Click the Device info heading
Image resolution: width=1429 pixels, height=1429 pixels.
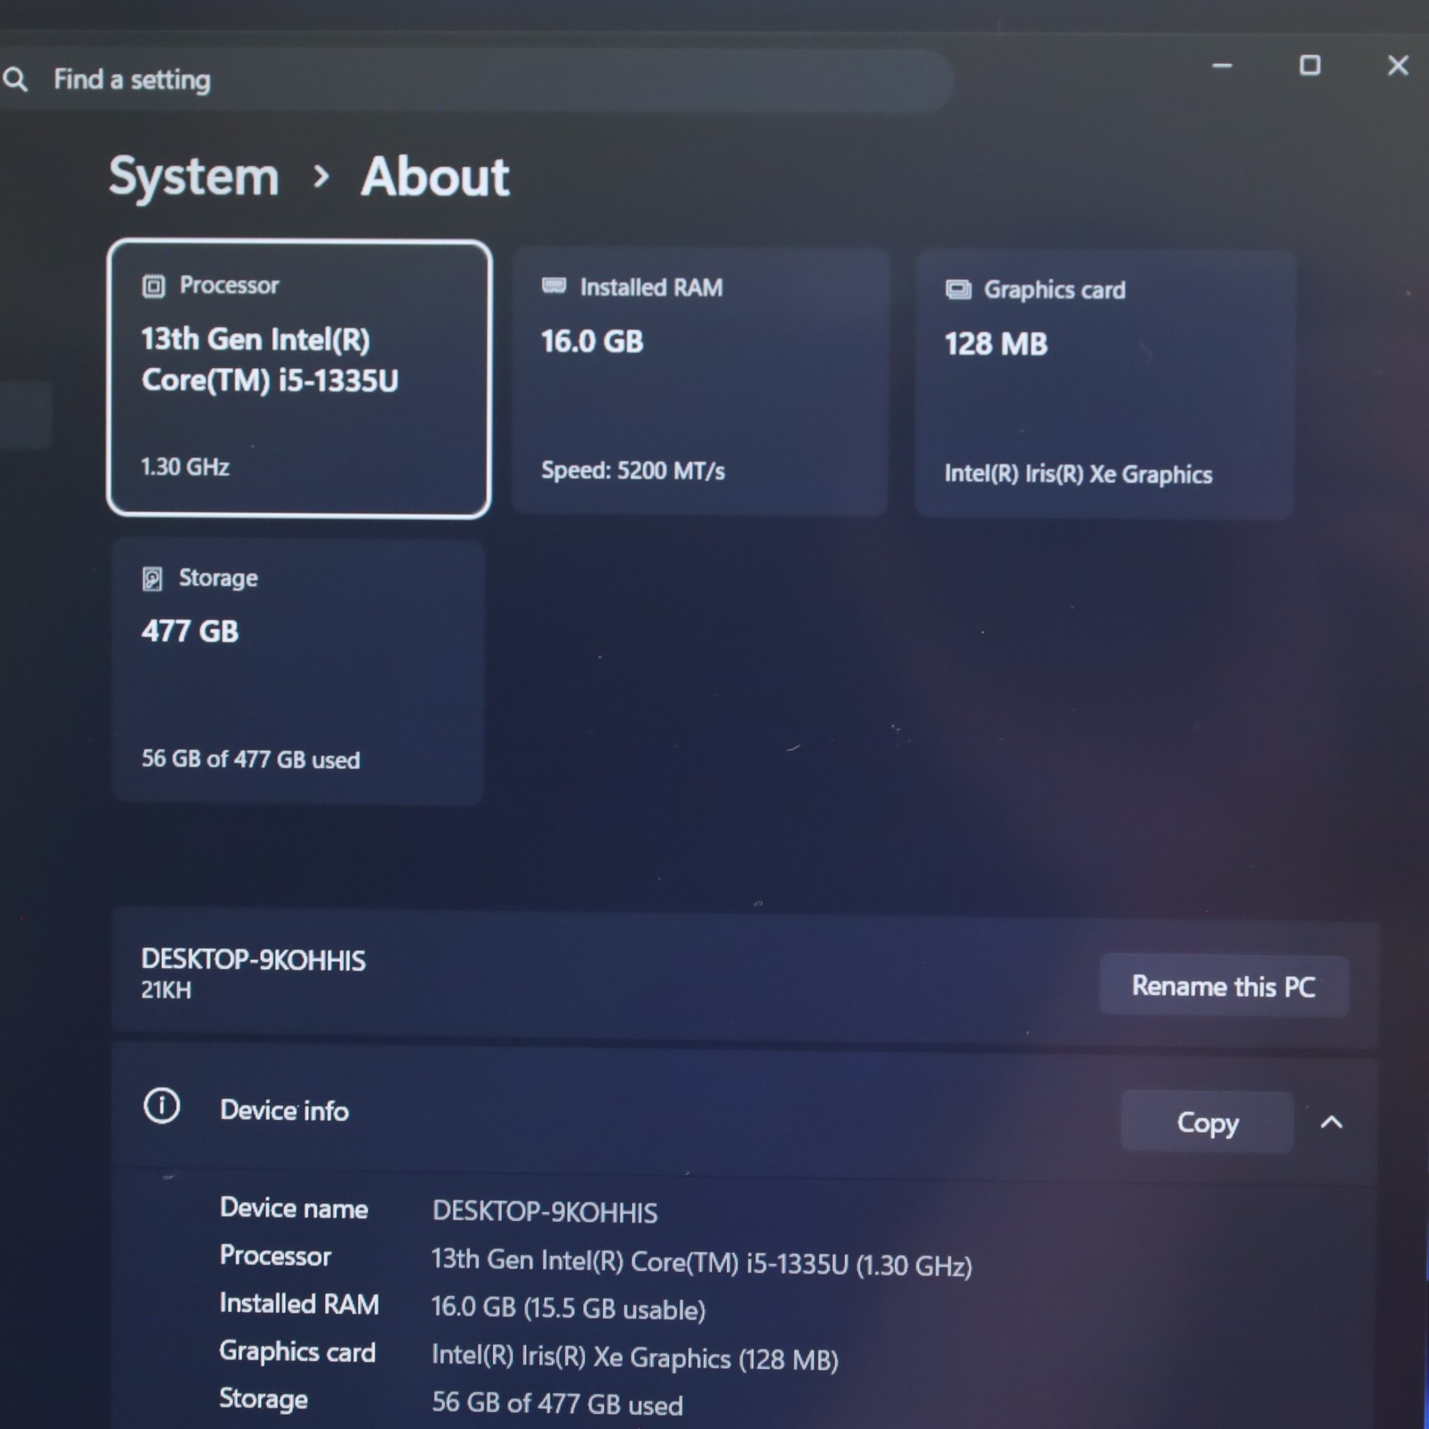tap(284, 1110)
